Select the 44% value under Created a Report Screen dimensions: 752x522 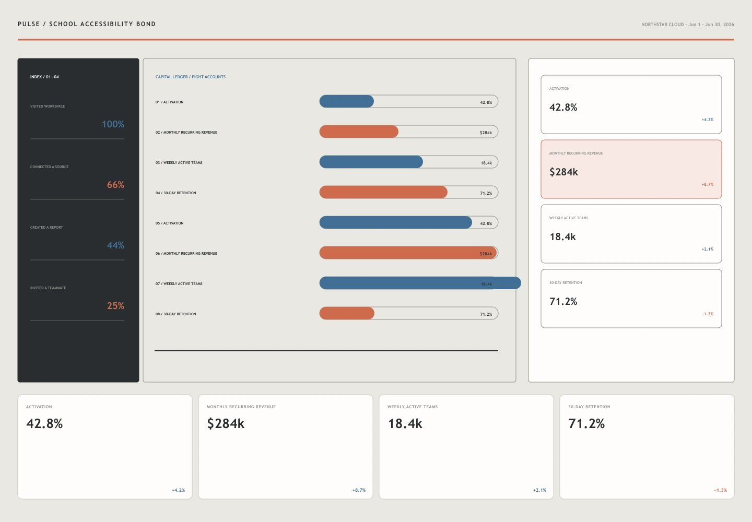[115, 245]
